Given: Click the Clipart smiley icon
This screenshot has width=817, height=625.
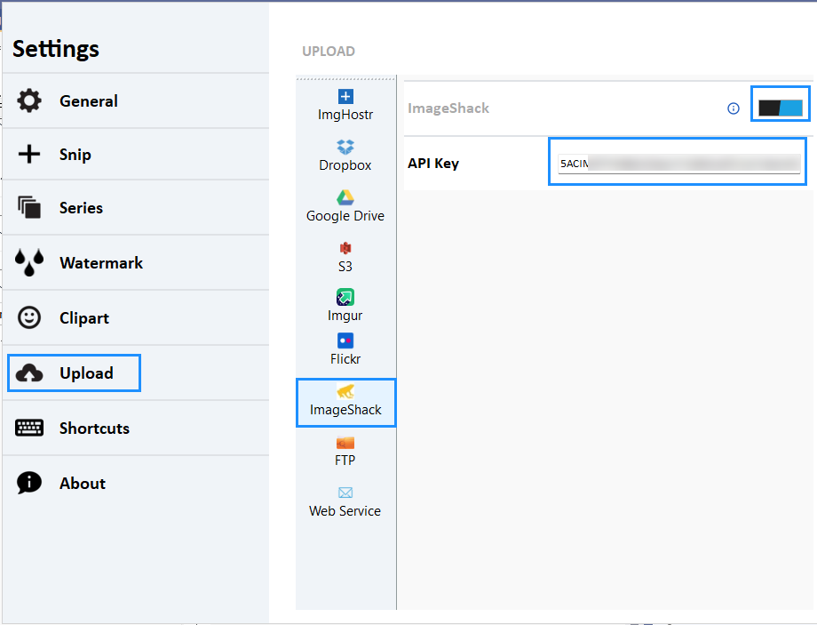Looking at the screenshot, I should click(x=29, y=317).
